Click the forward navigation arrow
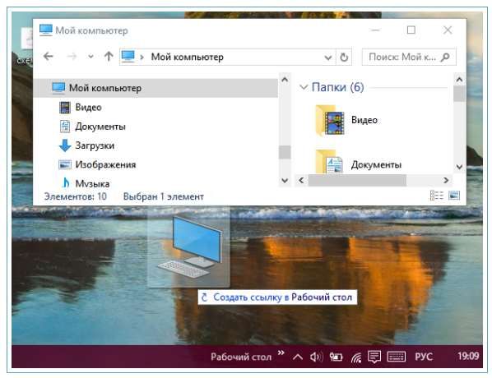 pos(72,57)
